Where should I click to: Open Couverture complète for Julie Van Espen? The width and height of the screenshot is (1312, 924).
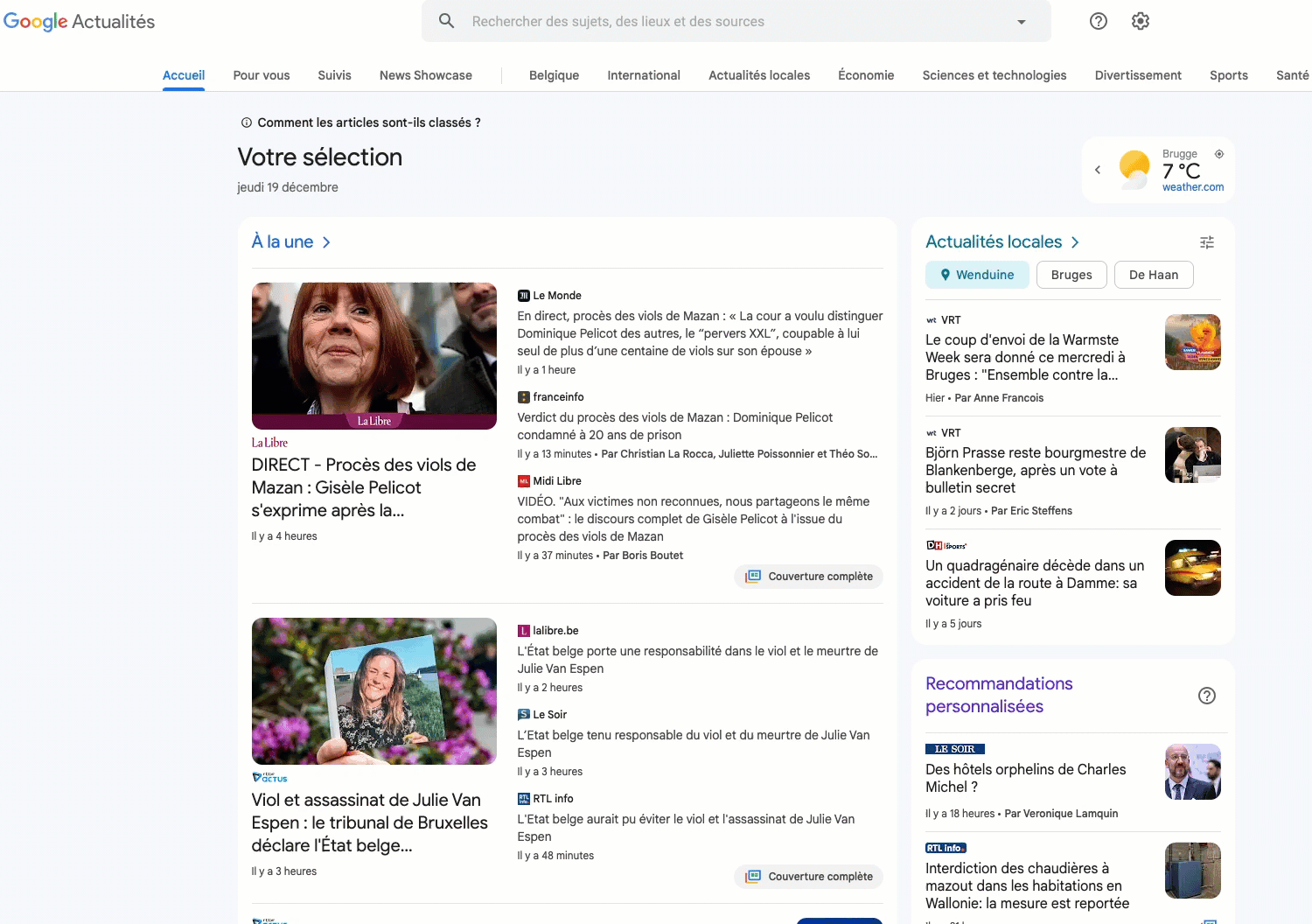[809, 877]
